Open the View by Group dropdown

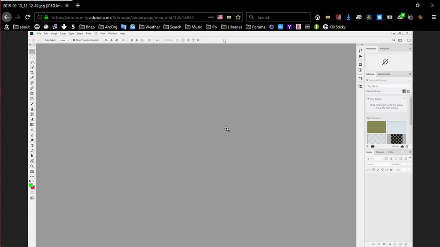pos(375,91)
